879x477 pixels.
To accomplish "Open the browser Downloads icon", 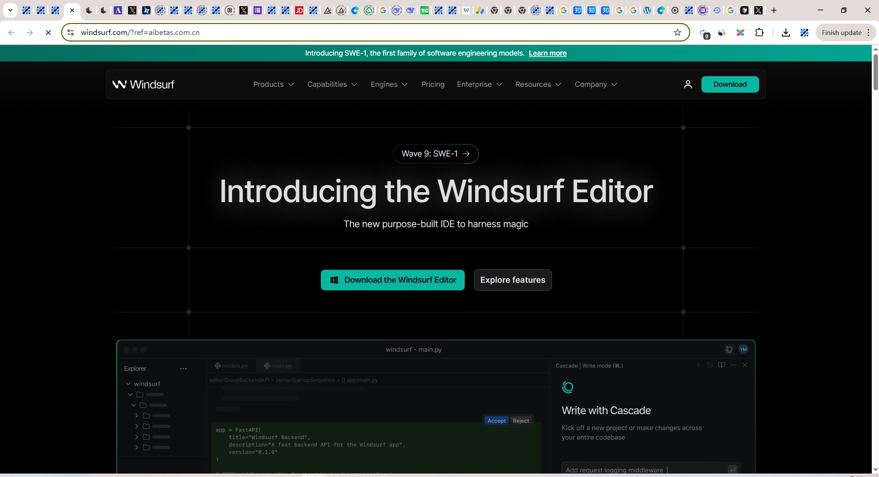I will pos(786,33).
